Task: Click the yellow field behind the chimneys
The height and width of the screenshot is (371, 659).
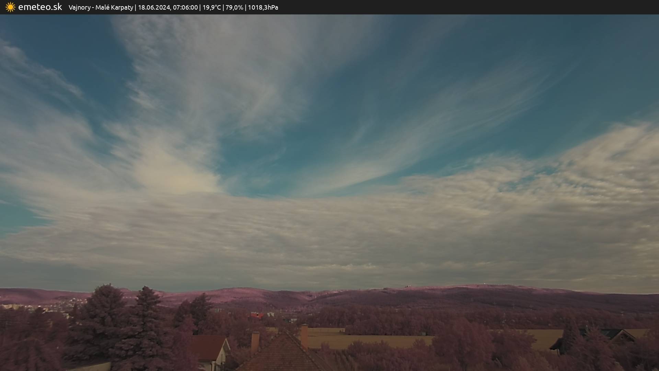Action: [360, 338]
